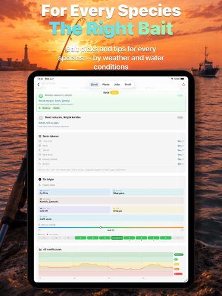This screenshot has height=296, width=222.
Task: Select the Ekmek hamuru / peynir bait card
Action: (111, 102)
